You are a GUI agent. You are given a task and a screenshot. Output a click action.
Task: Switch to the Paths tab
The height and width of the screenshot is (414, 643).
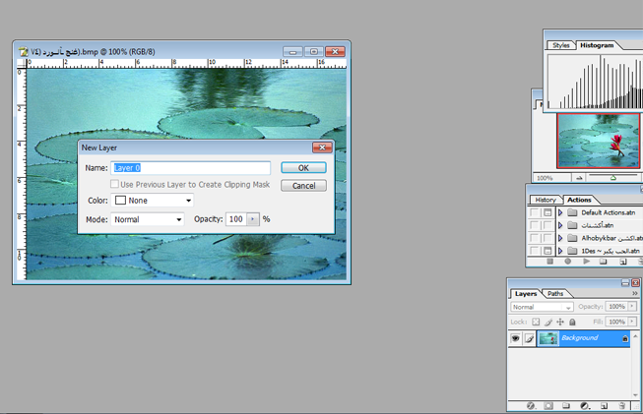tap(555, 294)
